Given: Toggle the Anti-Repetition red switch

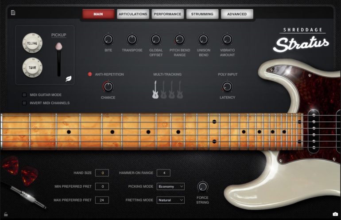Looking at the screenshot, I should pyautogui.click(x=90, y=74).
